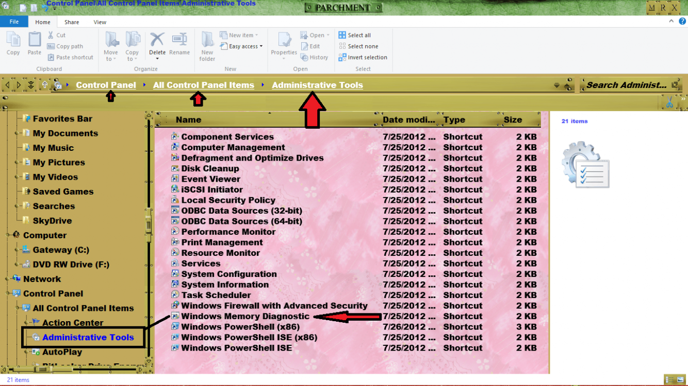Screen dimensions: 688x386
Task: Click Select all in the ribbon
Action: [355, 35]
